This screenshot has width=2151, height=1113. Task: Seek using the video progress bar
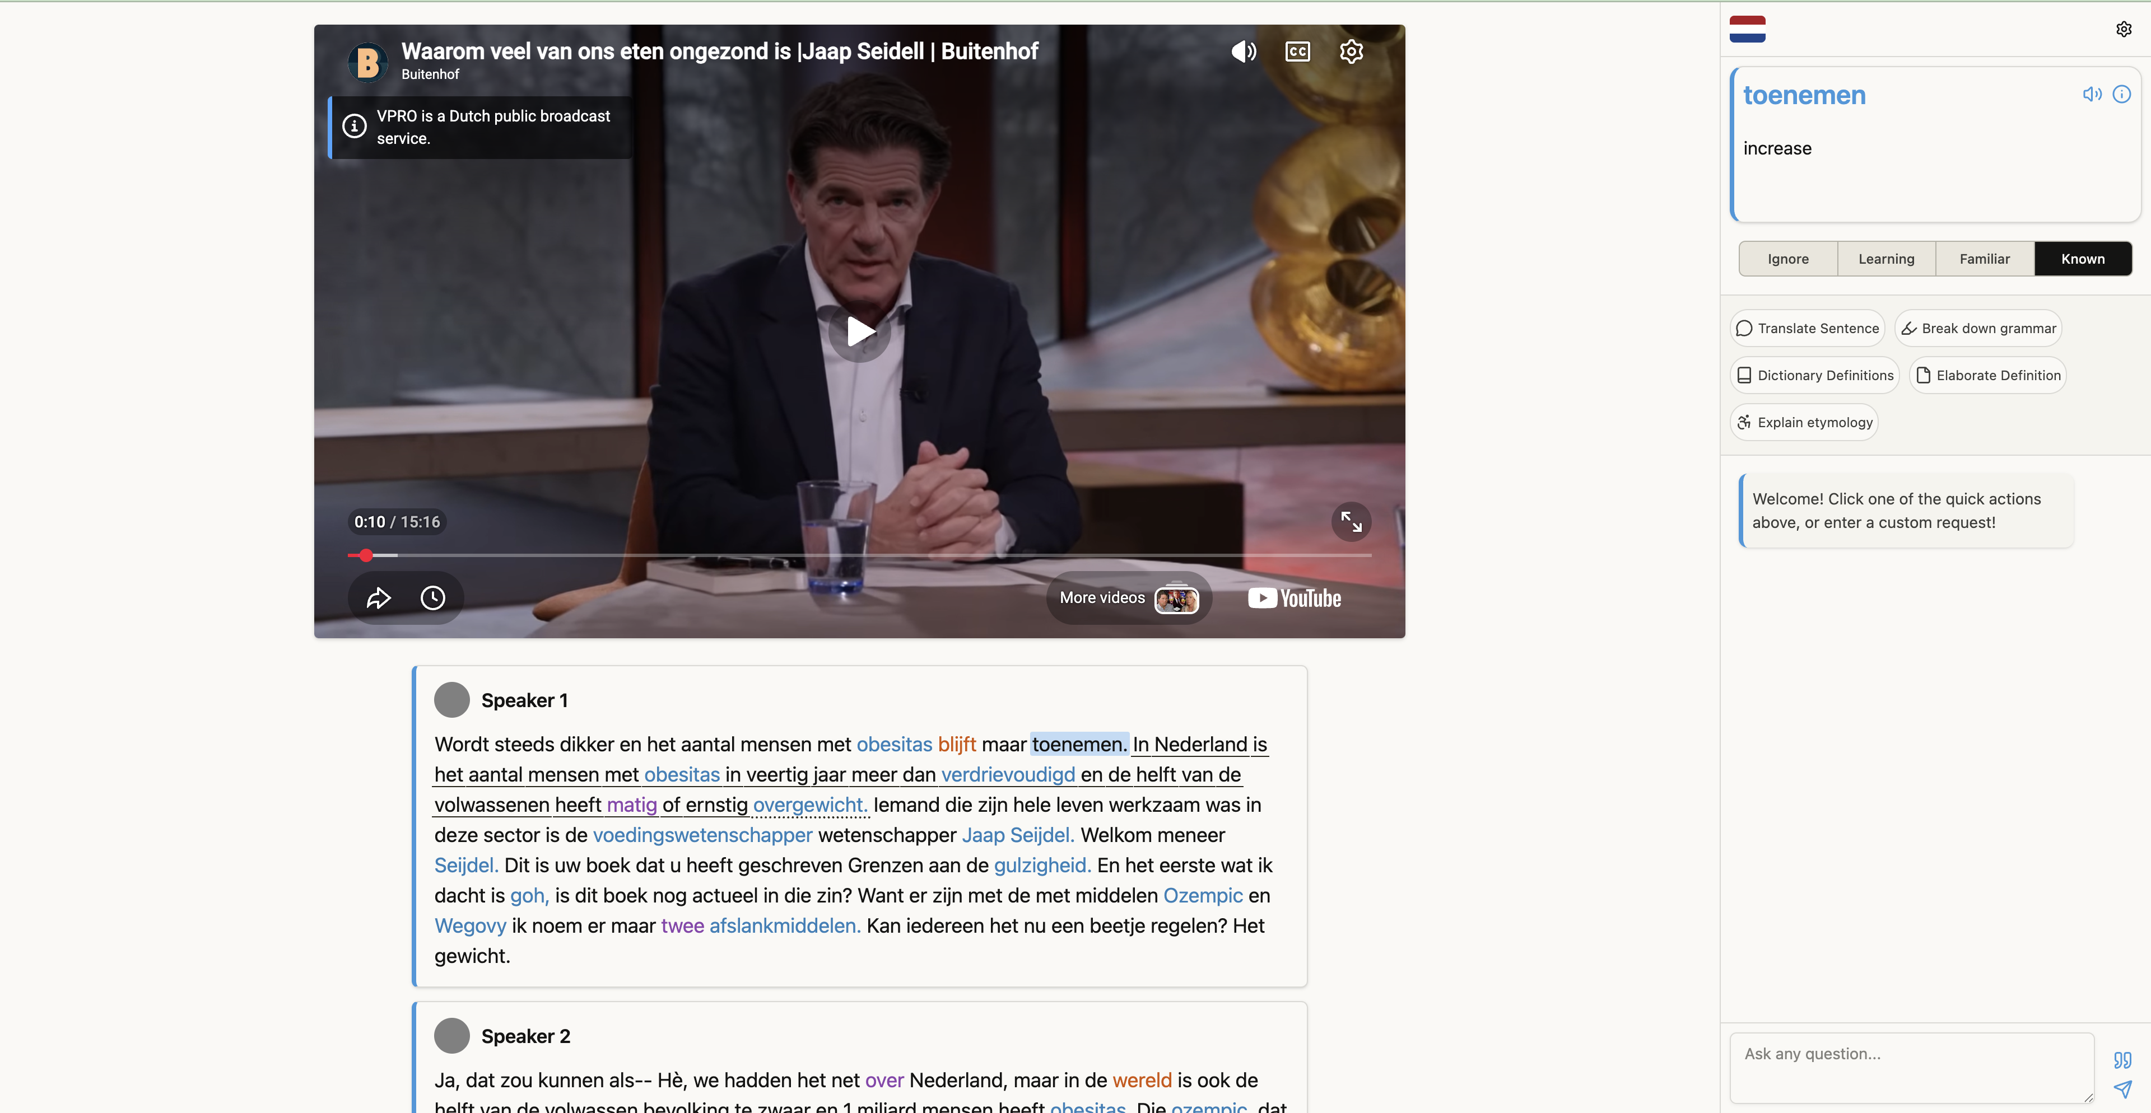click(859, 555)
